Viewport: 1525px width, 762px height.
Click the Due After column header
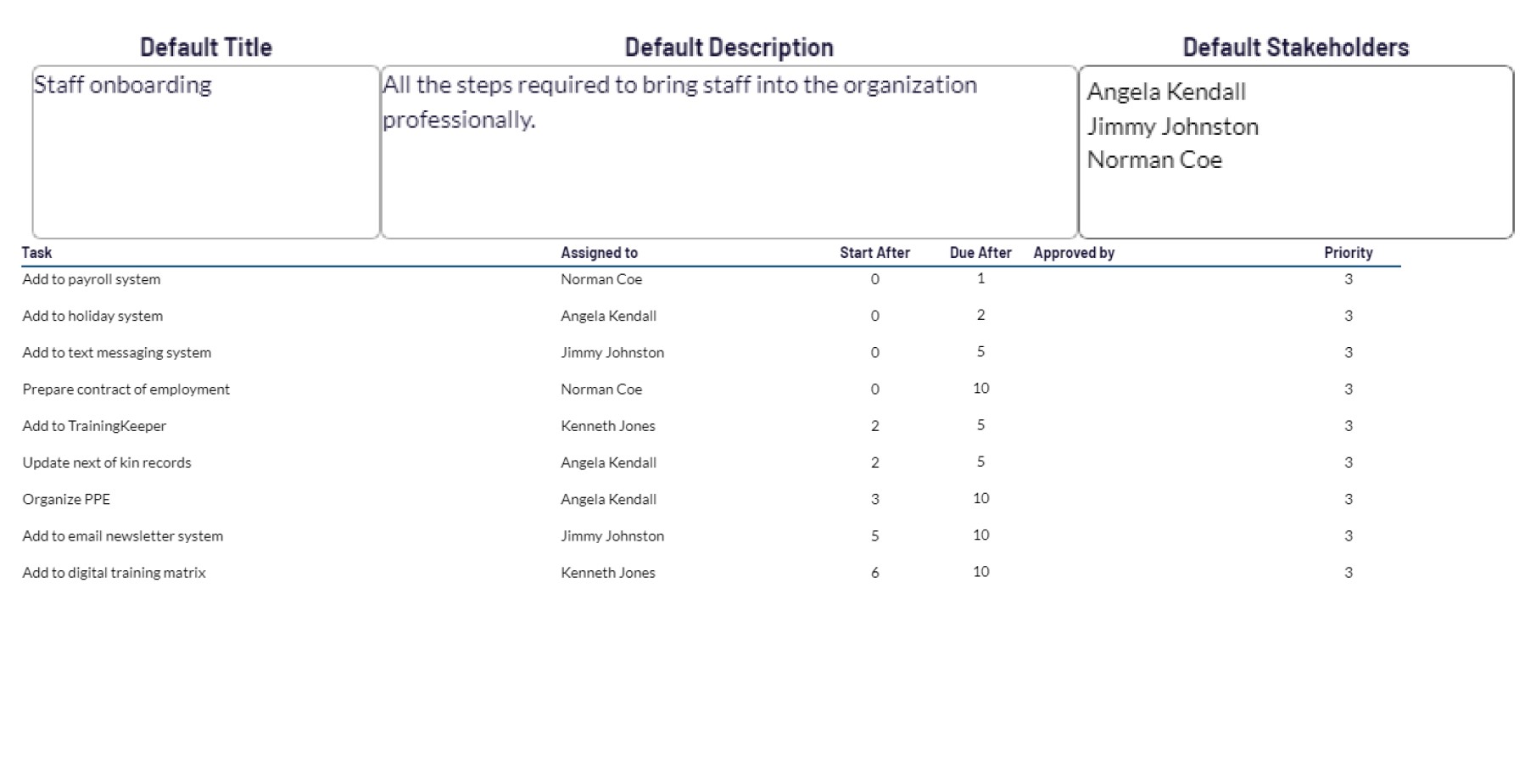(980, 253)
